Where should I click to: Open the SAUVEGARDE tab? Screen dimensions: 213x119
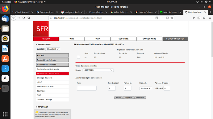149,39
